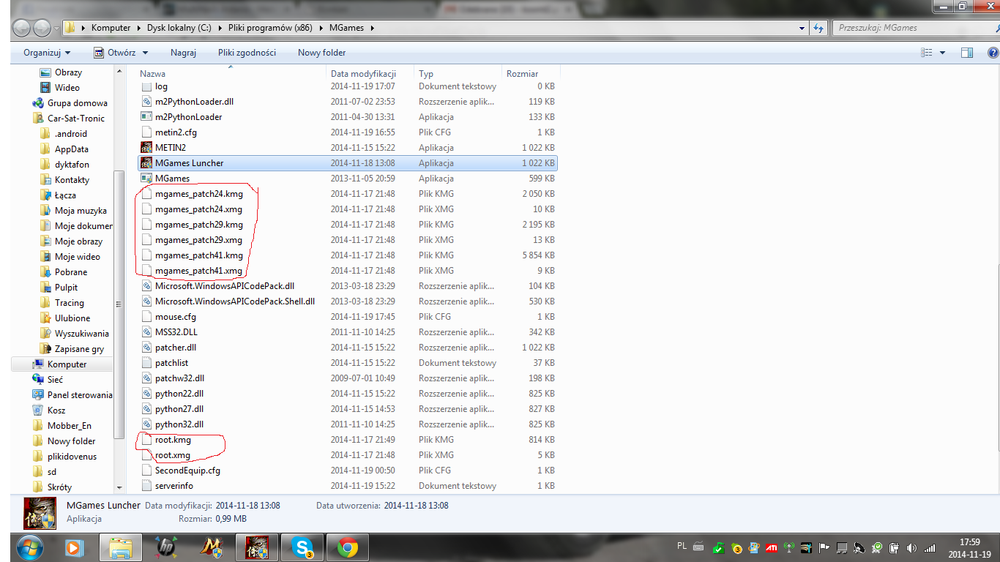The image size is (1000, 562).
Task: Refresh the MGames folder view
Action: (x=819, y=28)
